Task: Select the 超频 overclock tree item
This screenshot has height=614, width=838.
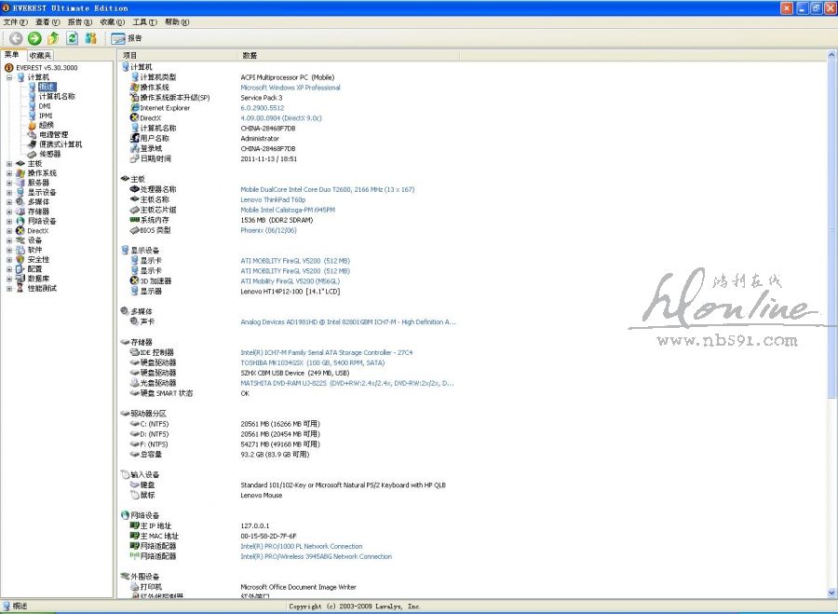Action: click(46, 125)
